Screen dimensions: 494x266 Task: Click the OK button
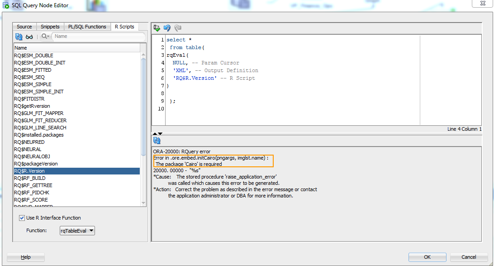click(427, 257)
